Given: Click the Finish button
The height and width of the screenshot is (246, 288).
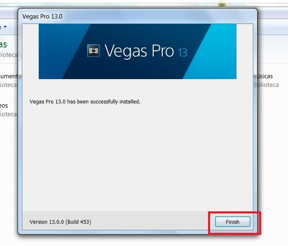Looking at the screenshot, I should click(232, 222).
